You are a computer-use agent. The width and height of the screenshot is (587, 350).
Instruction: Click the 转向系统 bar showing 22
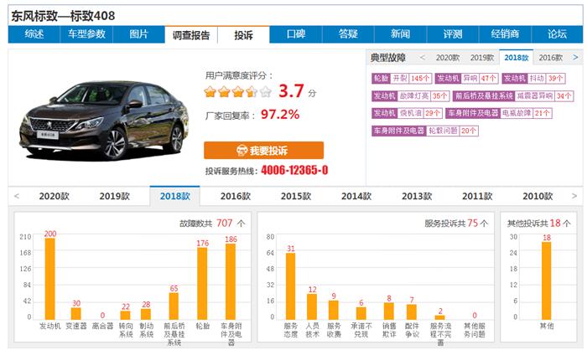(126, 315)
